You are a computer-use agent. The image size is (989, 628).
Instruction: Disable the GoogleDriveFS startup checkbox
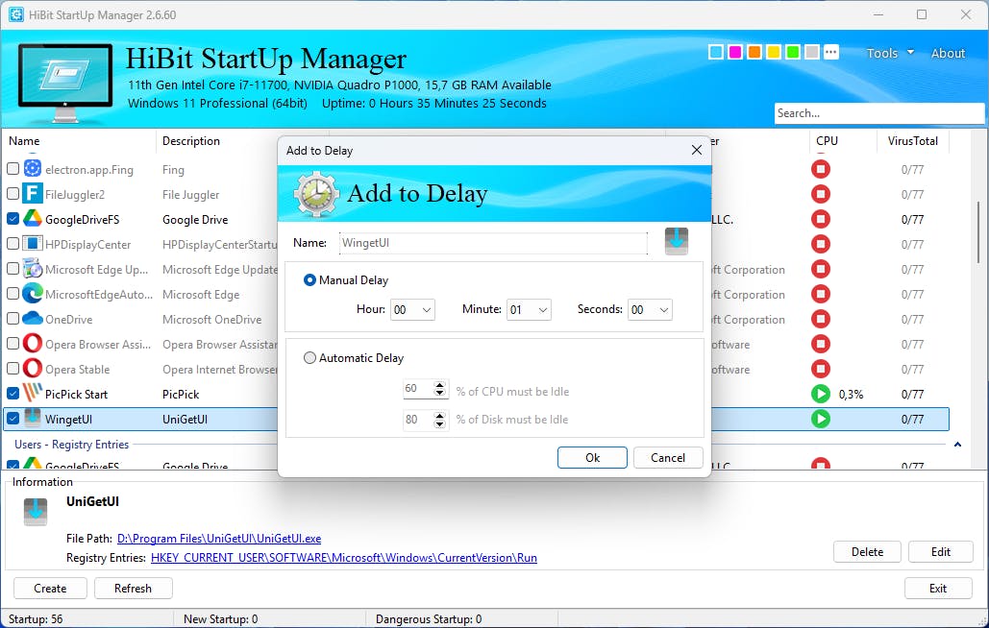(x=12, y=219)
